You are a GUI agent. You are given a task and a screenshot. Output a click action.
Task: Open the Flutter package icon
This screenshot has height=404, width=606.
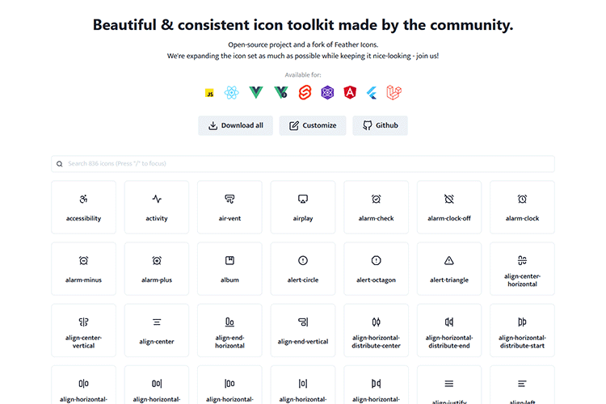pos(372,93)
